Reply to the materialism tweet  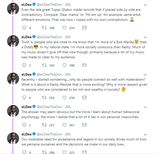point(24,98)
